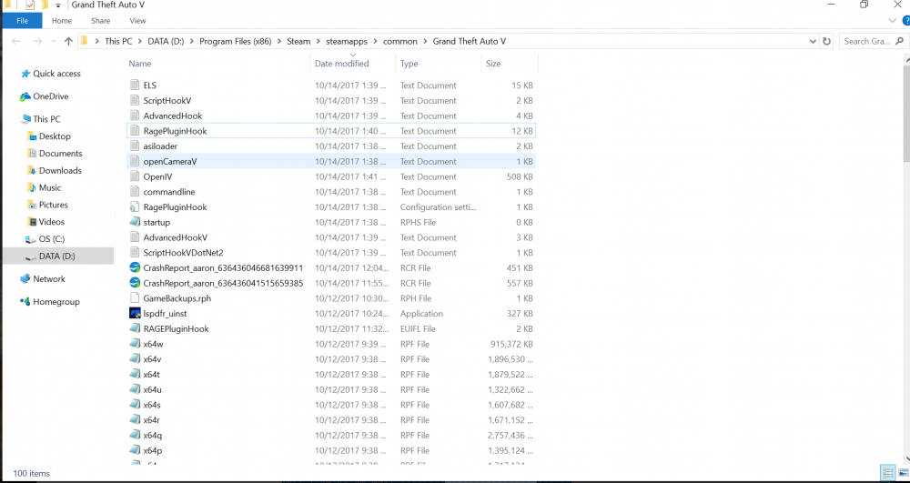Select the GameBackups.rph file icon

[x=135, y=298]
